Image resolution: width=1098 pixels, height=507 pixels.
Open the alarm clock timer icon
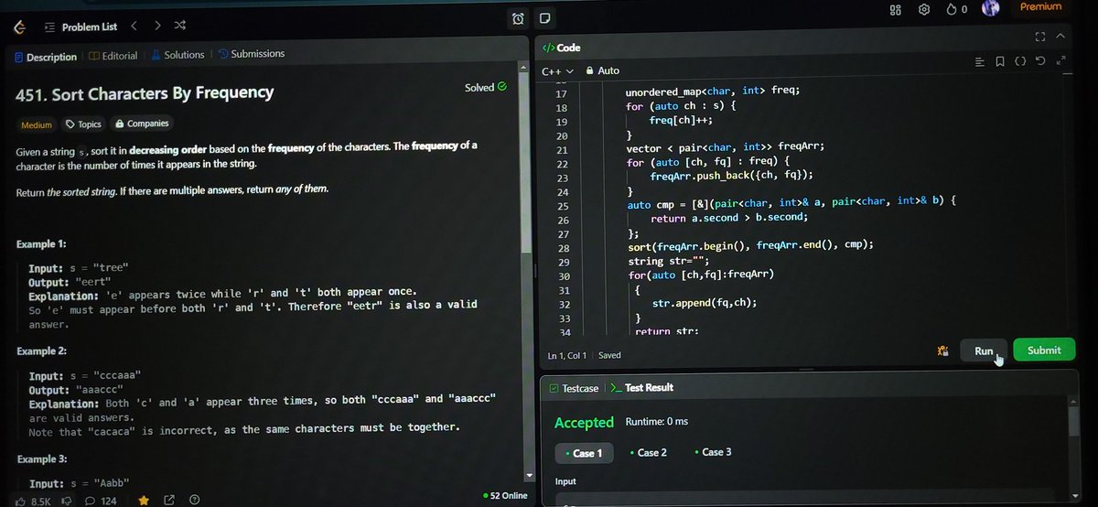point(518,18)
